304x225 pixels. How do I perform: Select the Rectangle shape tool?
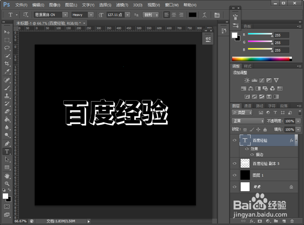pos(7,167)
